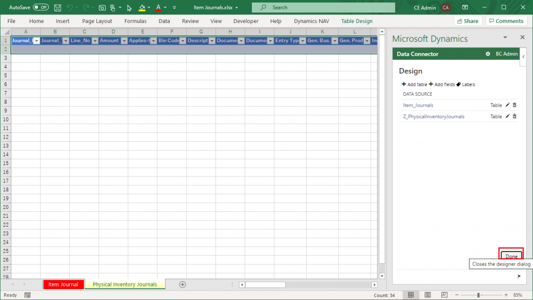Screen dimensions: 533x300
Task: Open the Z_PhysicalInventoryJournals data source link
Action: pyautogui.click(x=434, y=116)
